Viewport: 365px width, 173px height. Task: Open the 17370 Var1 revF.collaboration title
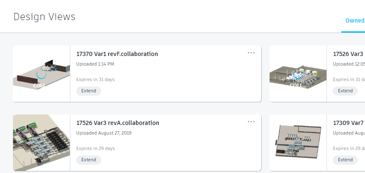click(117, 54)
